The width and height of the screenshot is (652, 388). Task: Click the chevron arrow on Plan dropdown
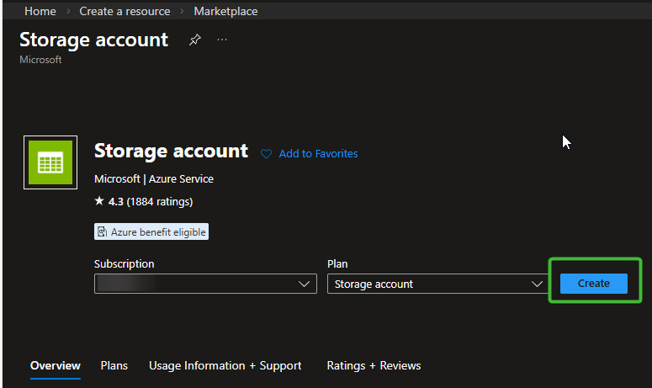point(538,284)
